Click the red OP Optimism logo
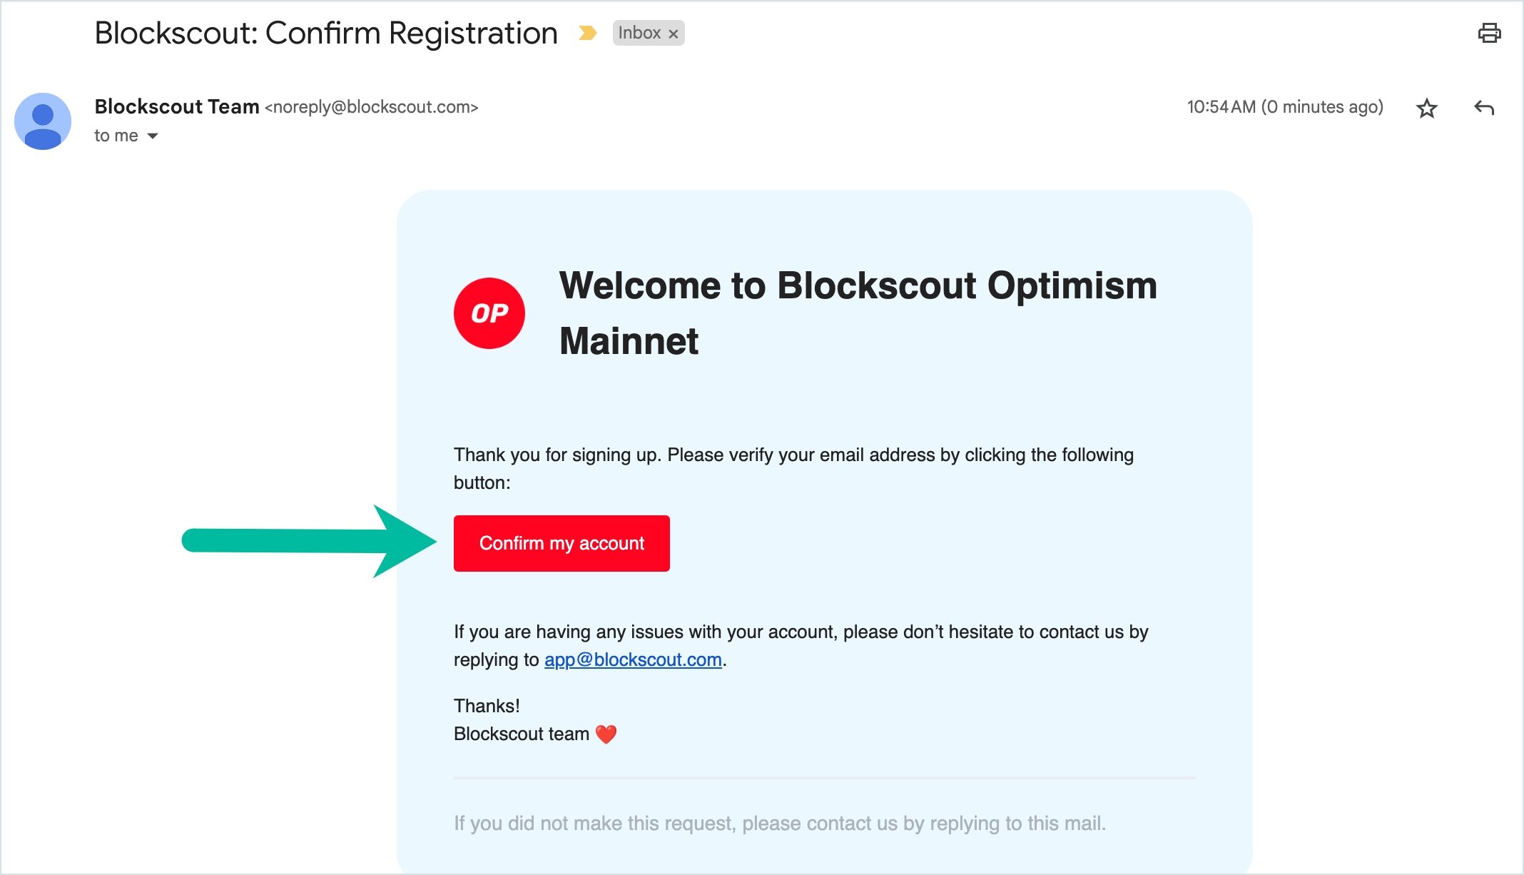 tap(489, 313)
